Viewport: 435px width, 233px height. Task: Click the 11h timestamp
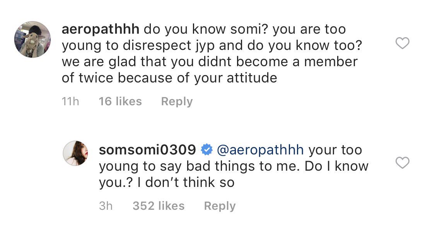70,101
